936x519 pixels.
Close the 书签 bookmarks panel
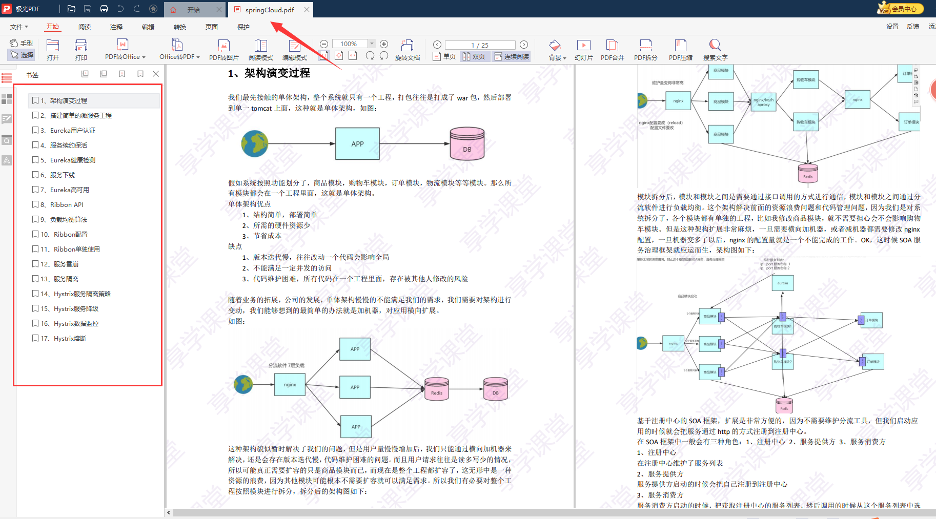(156, 74)
